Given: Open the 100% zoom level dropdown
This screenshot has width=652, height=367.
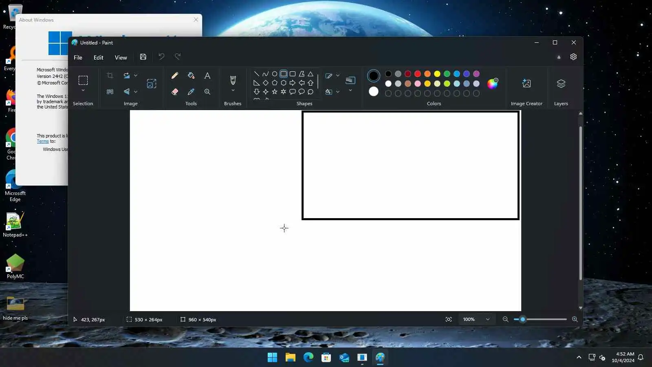Looking at the screenshot, I should click(476, 319).
